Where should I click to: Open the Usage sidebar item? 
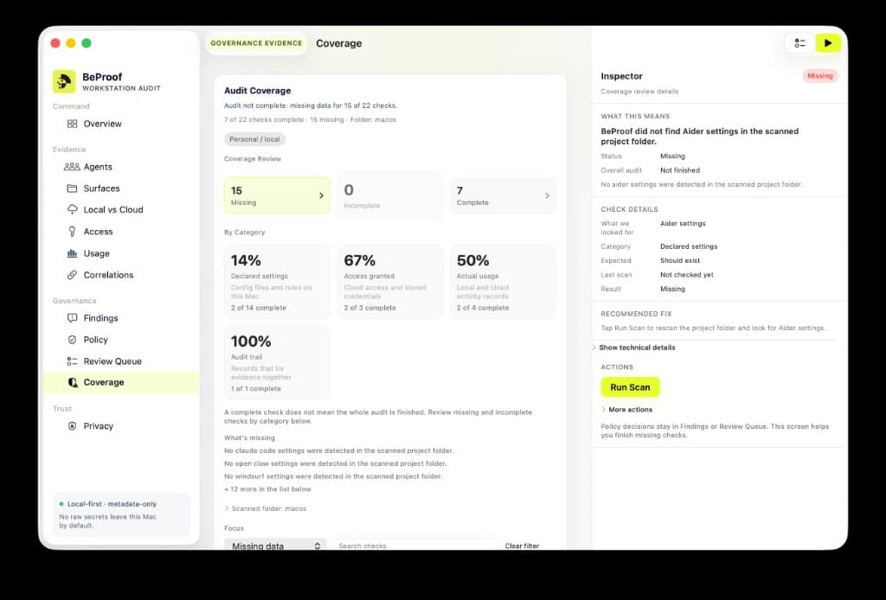pos(121,253)
